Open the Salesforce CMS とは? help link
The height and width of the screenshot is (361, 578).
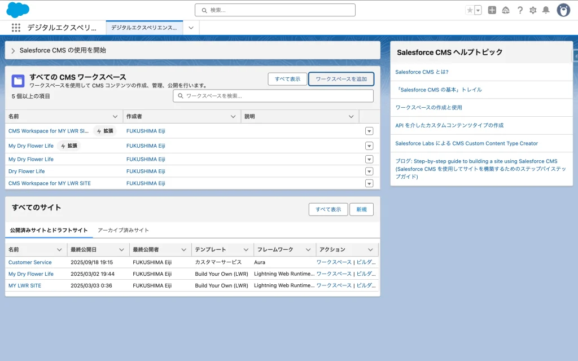click(x=422, y=72)
